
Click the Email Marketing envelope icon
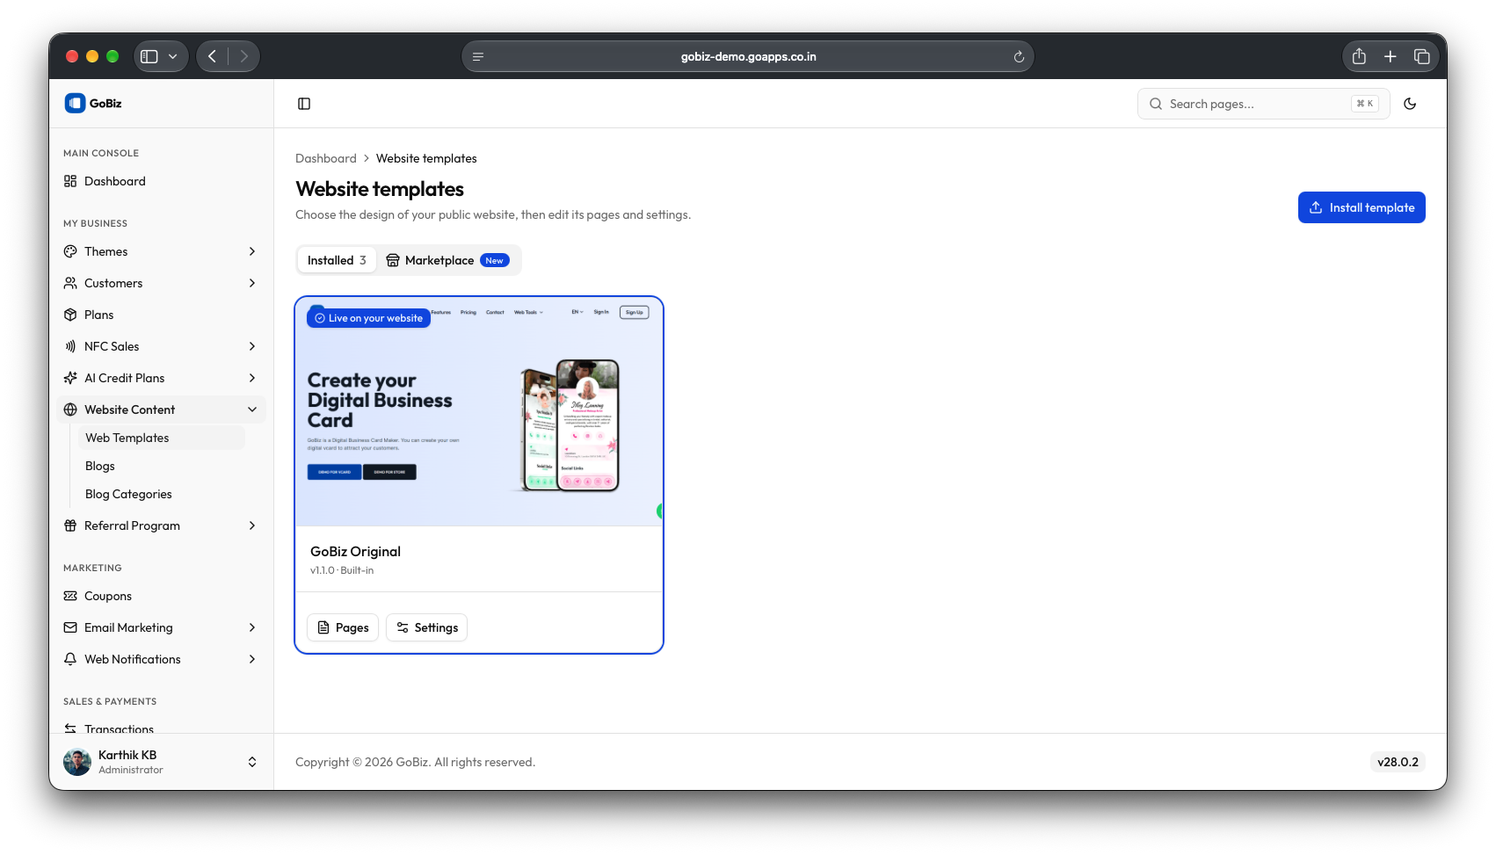point(70,627)
